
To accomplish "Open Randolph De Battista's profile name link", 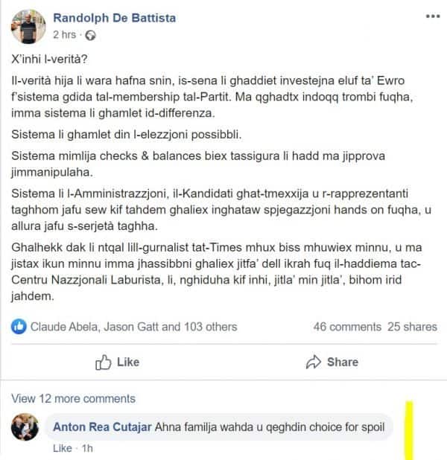I will [x=115, y=18].
